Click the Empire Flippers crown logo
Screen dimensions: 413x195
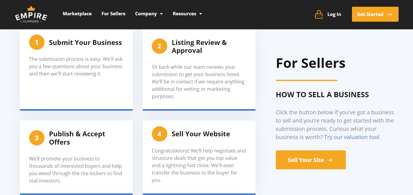31,14
